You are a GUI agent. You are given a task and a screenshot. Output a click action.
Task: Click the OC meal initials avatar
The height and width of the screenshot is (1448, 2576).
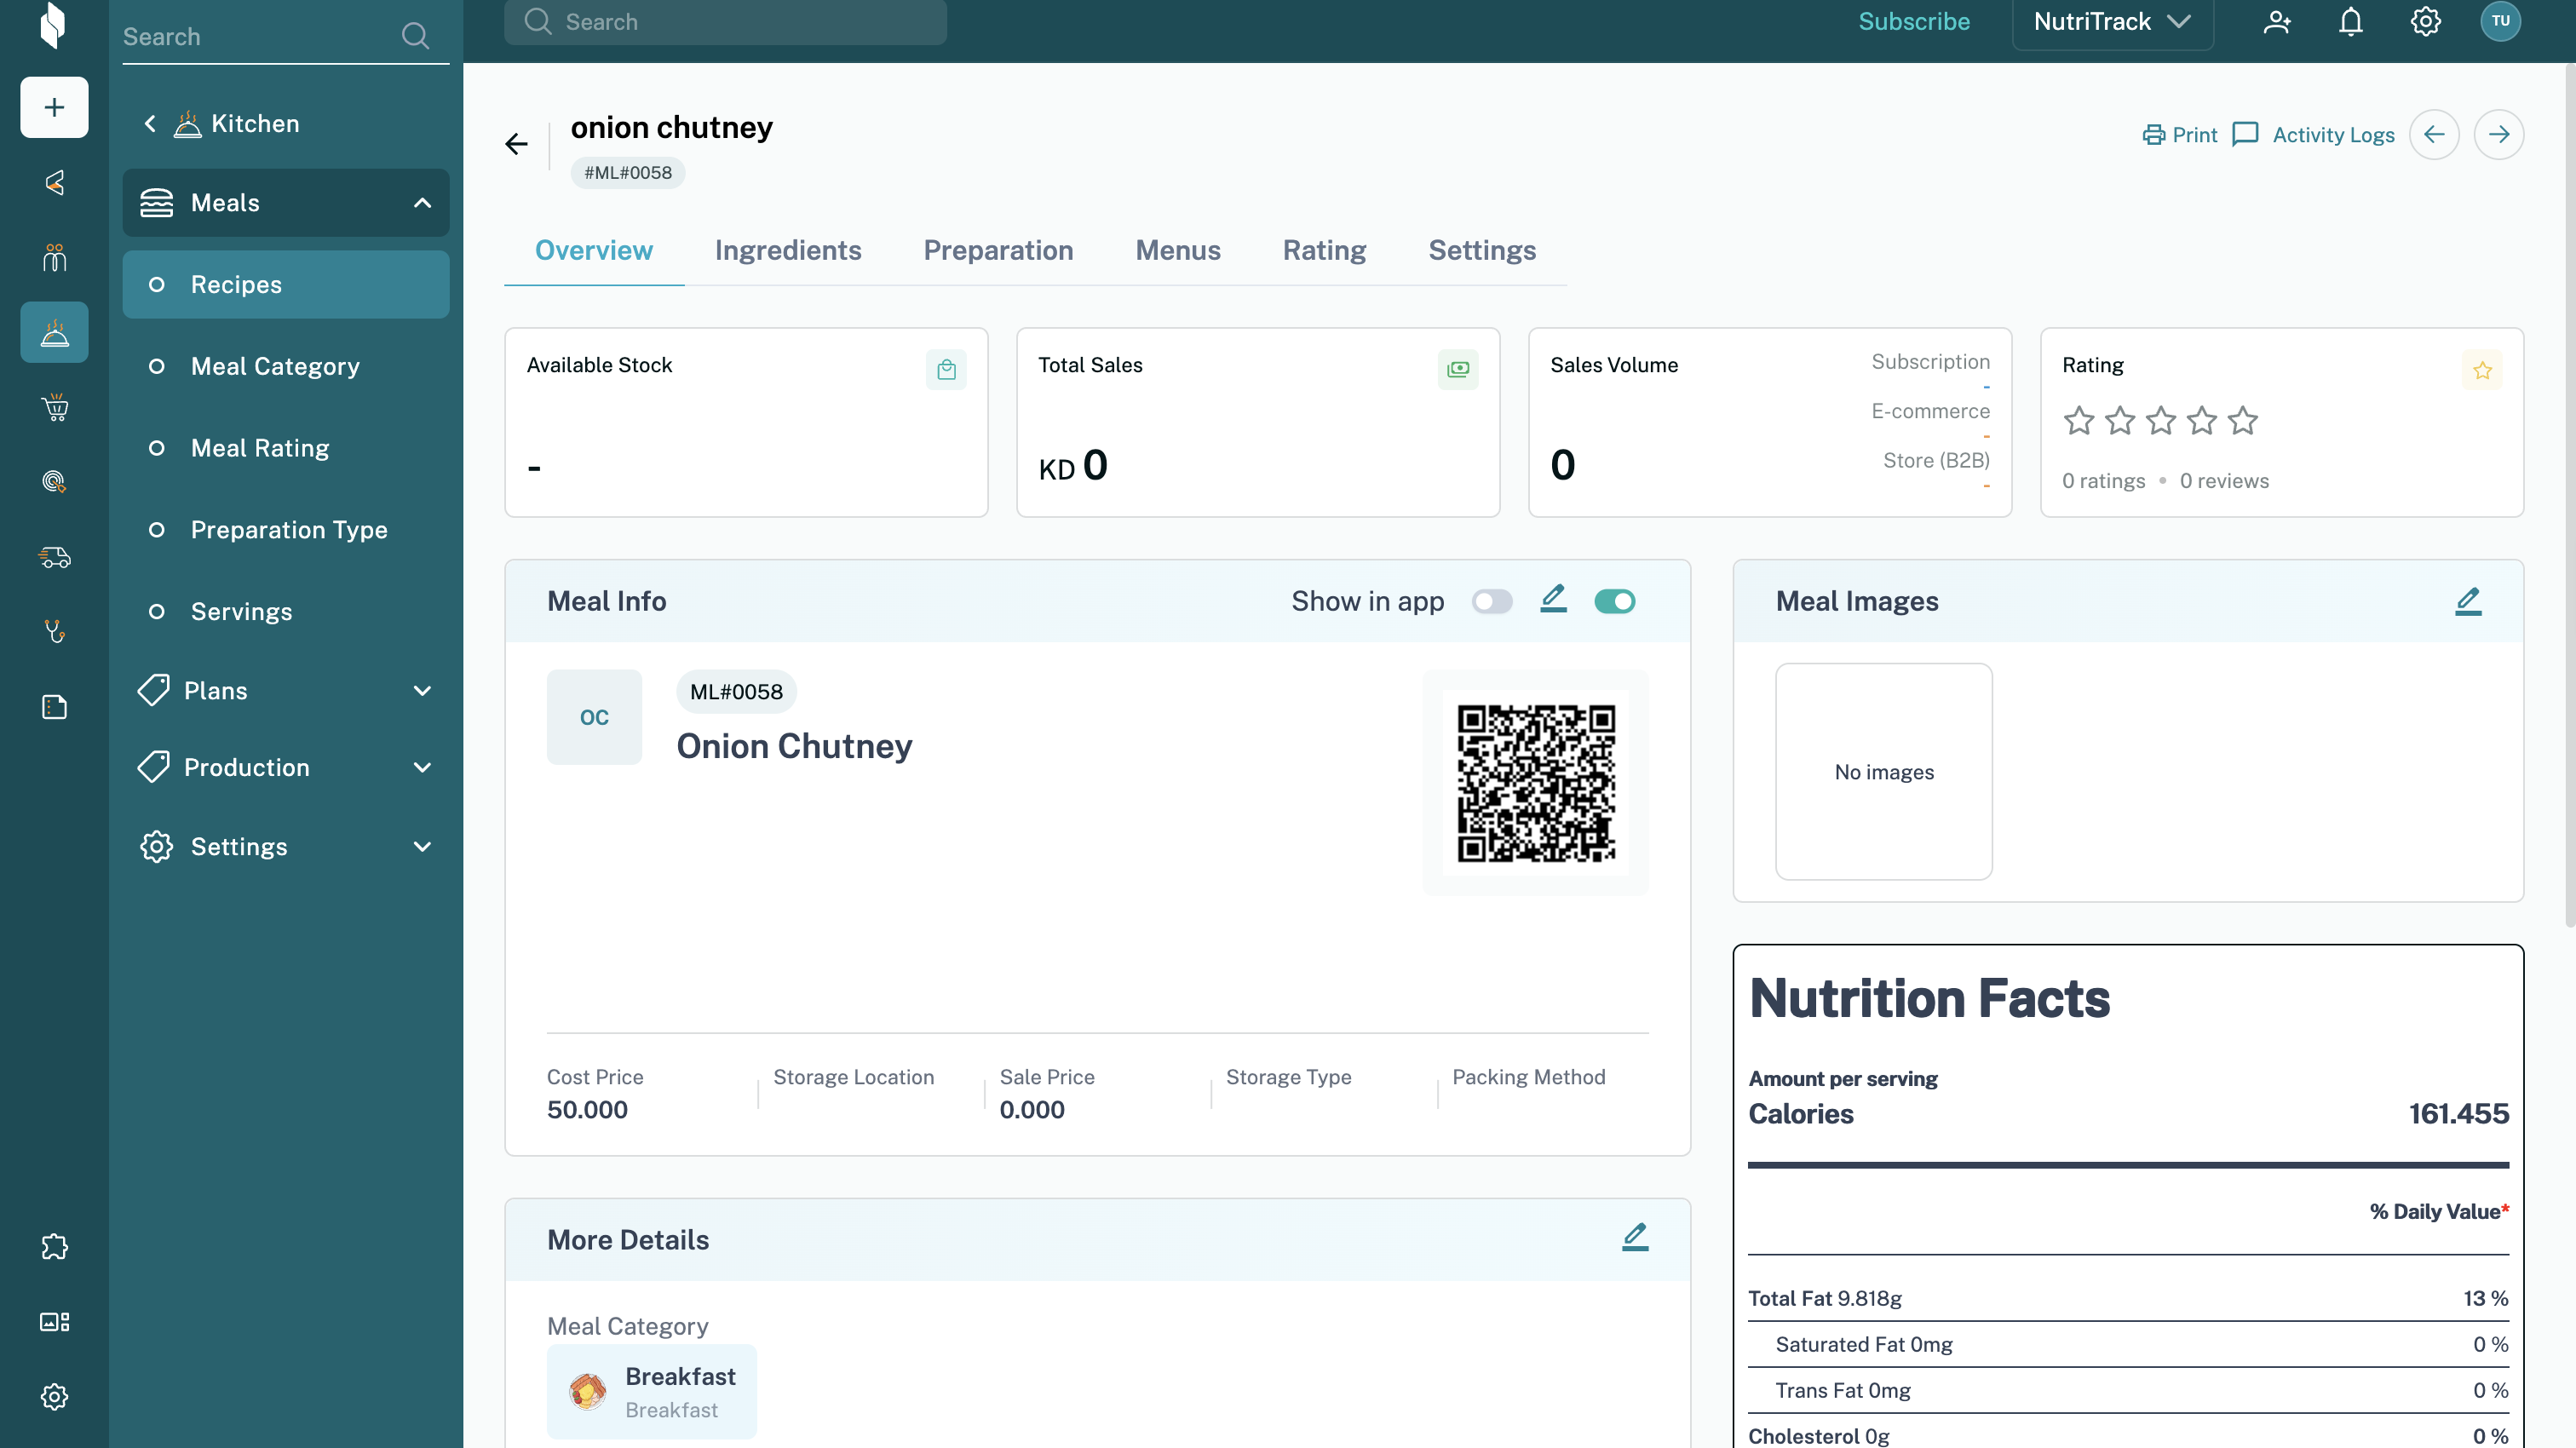tap(594, 717)
